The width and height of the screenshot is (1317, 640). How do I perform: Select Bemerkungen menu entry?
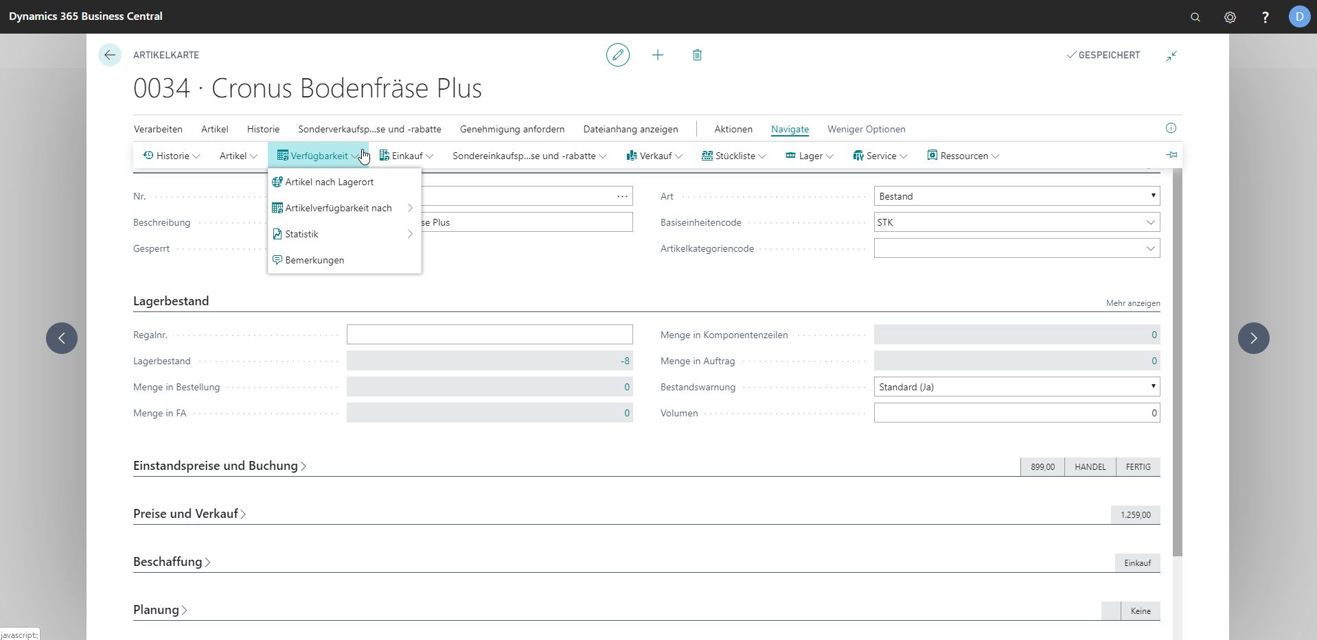344,260
